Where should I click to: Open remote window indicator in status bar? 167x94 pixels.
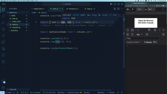(x=2, y=92)
